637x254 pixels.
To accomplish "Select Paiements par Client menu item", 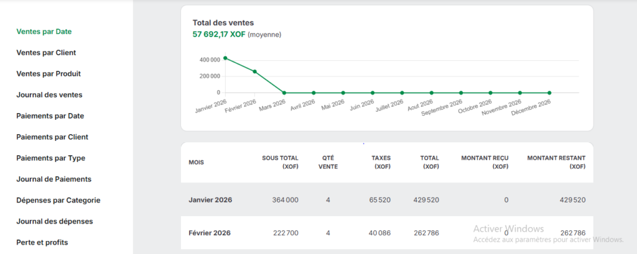I will [52, 137].
